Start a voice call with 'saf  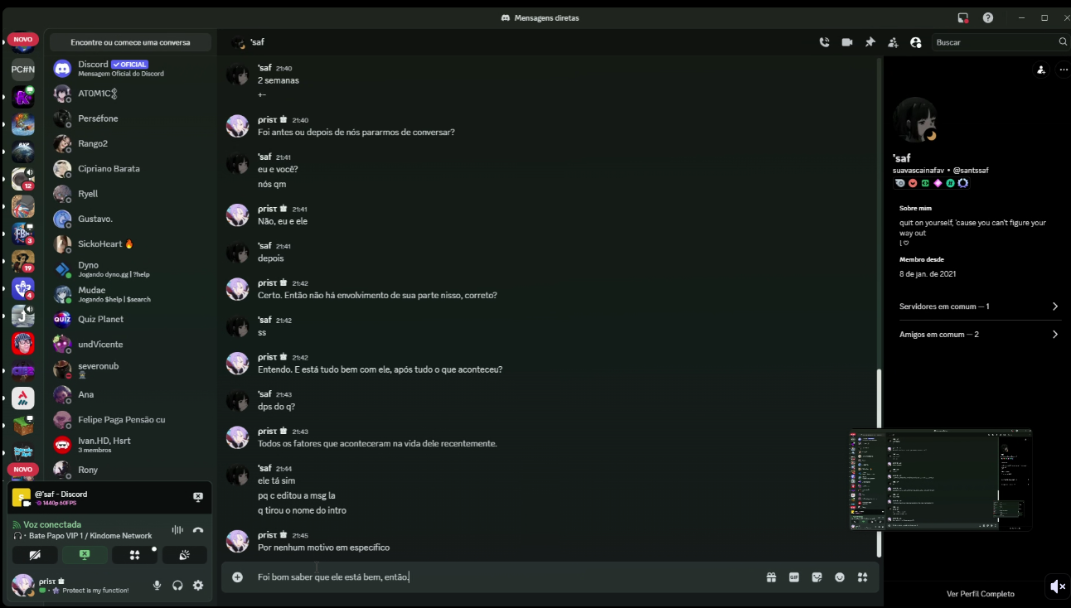[x=824, y=42]
